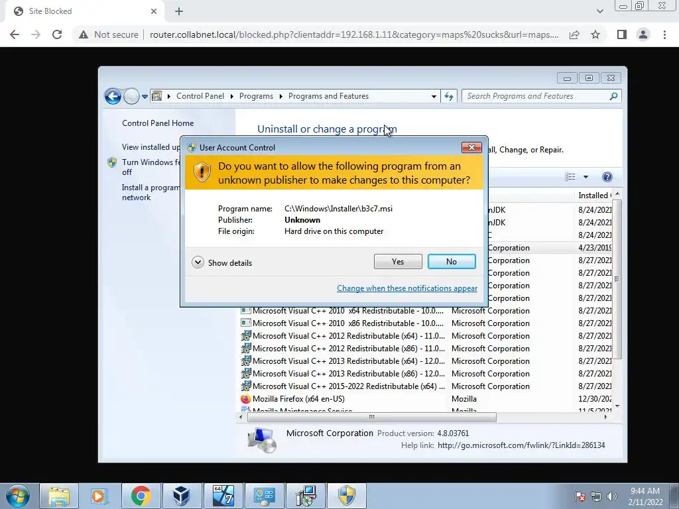Image resolution: width=679 pixels, height=509 pixels.
Task: Open recent pages dropdown next to navigation arrows
Action: pyautogui.click(x=145, y=97)
